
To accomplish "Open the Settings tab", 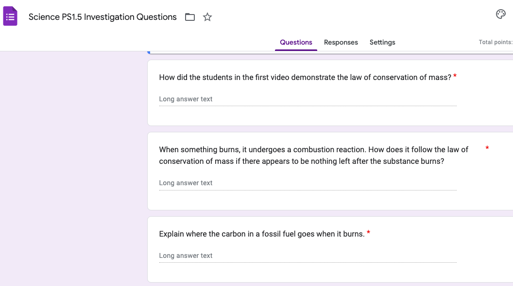I will click(382, 42).
